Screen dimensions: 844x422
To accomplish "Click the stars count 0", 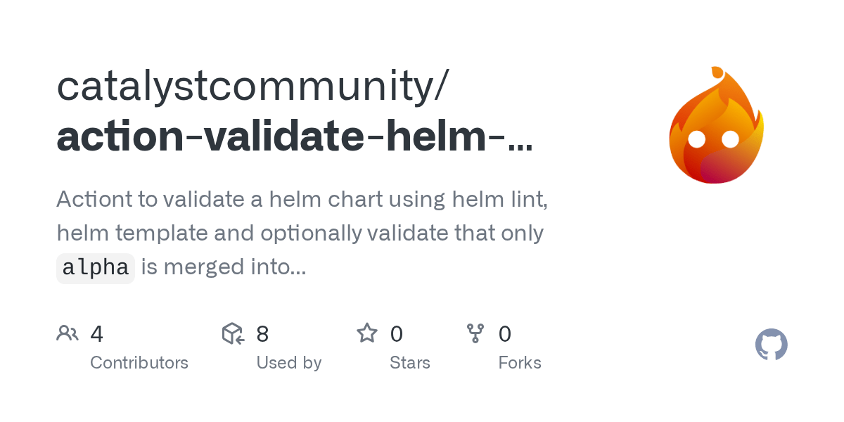I will click(397, 333).
